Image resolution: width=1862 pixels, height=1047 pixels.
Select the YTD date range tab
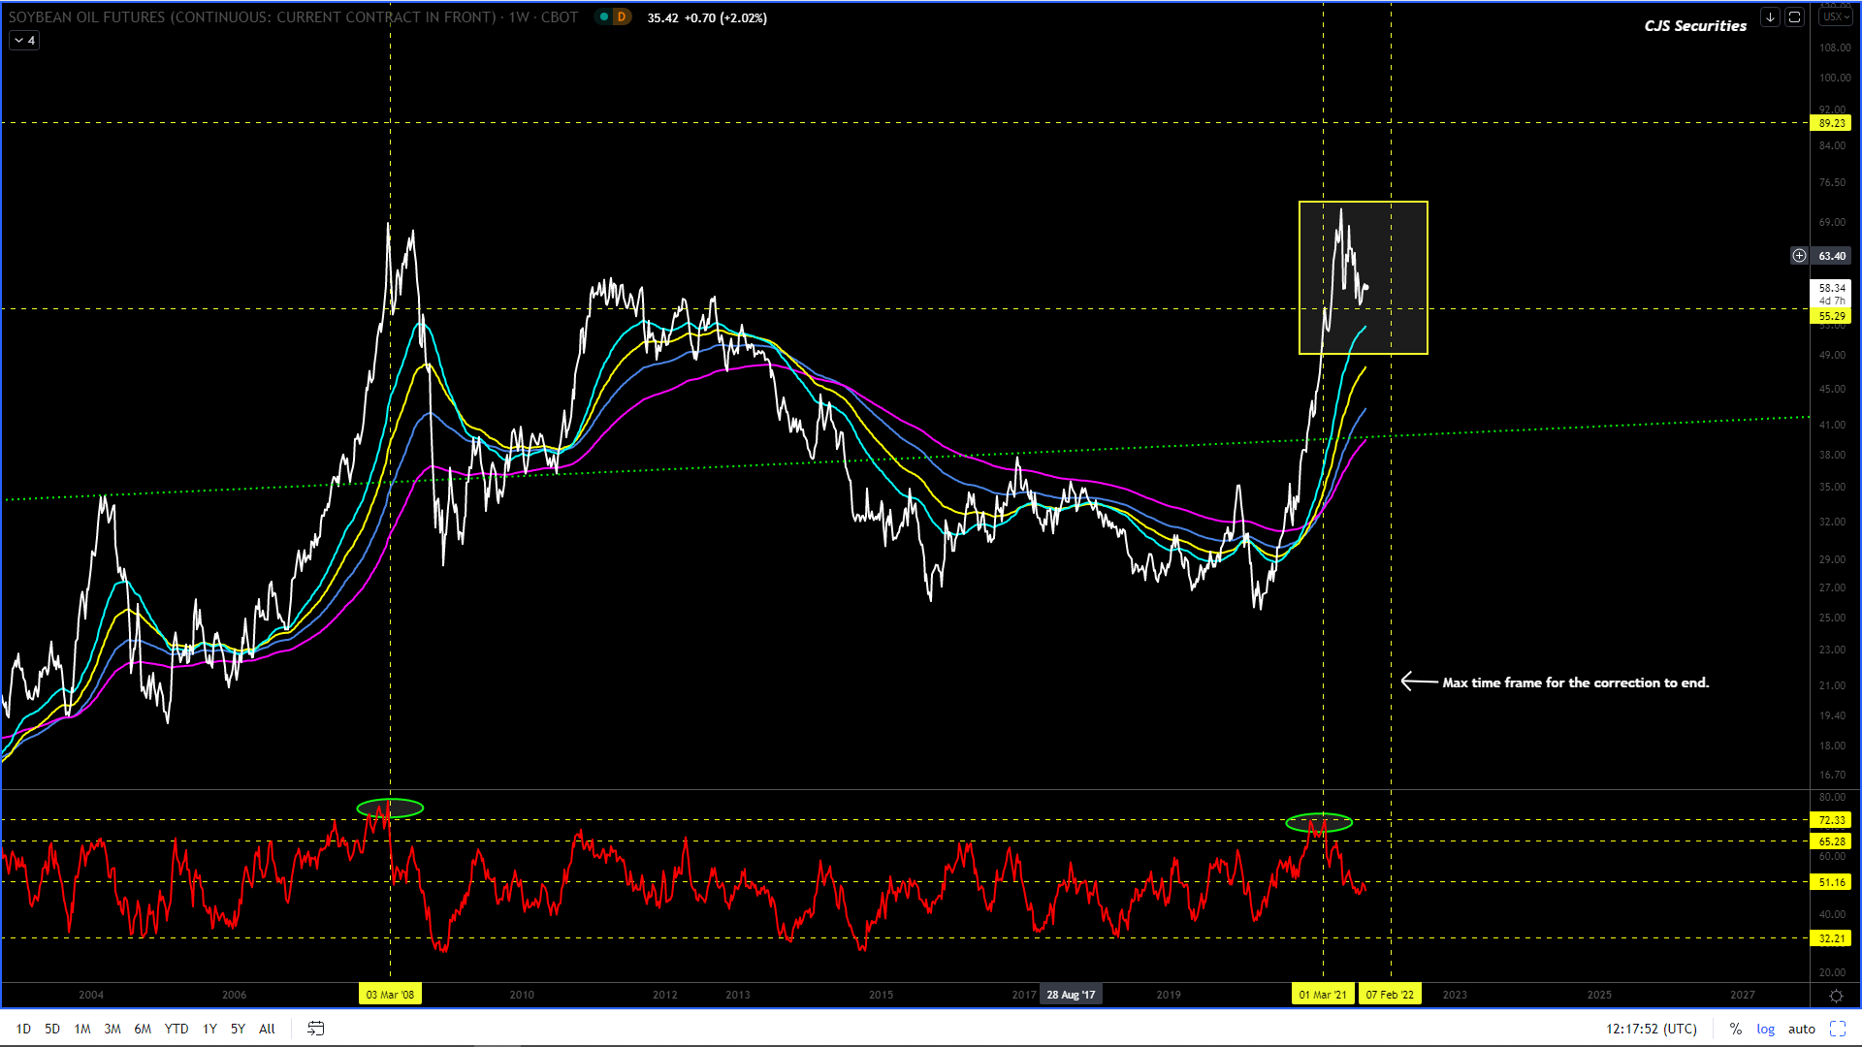(177, 1029)
